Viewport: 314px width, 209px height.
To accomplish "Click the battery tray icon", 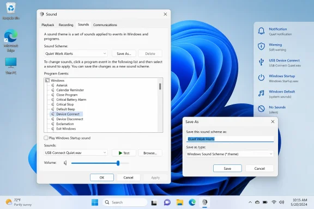I will pyautogui.click(x=265, y=202).
